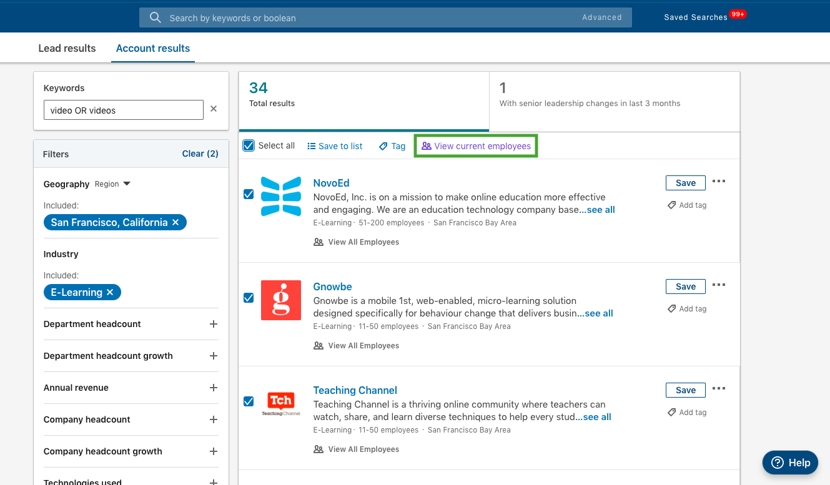See all of NovoEd's description
The width and height of the screenshot is (830, 485).
597,210
